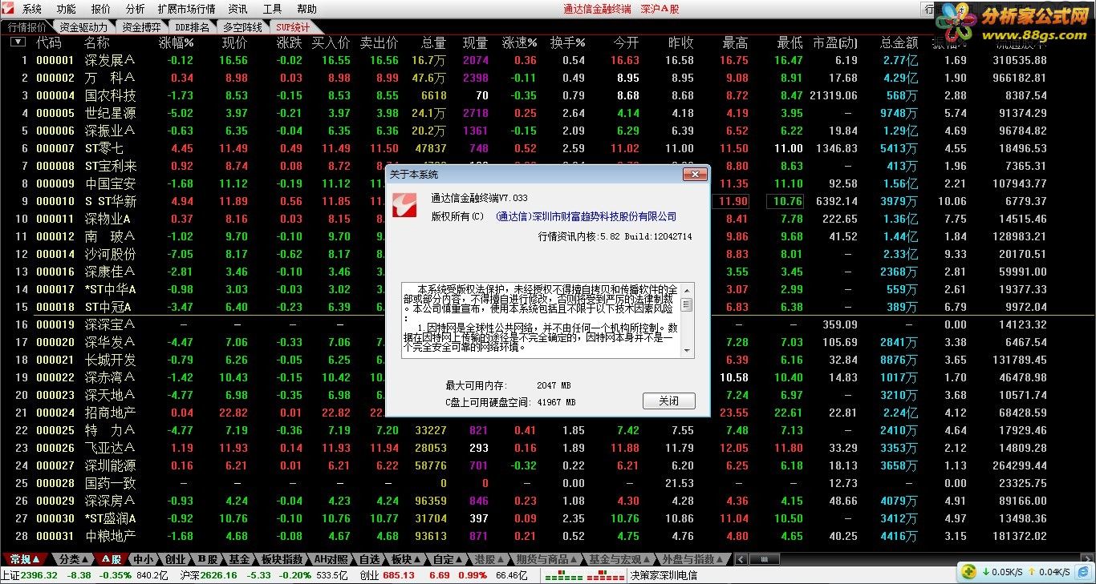Select the 板块指数 bottom tab
The width and height of the screenshot is (1096, 584).
coord(282,559)
